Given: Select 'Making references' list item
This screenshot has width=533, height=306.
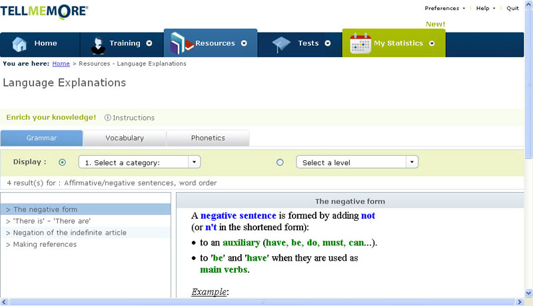Looking at the screenshot, I should pos(86,244).
